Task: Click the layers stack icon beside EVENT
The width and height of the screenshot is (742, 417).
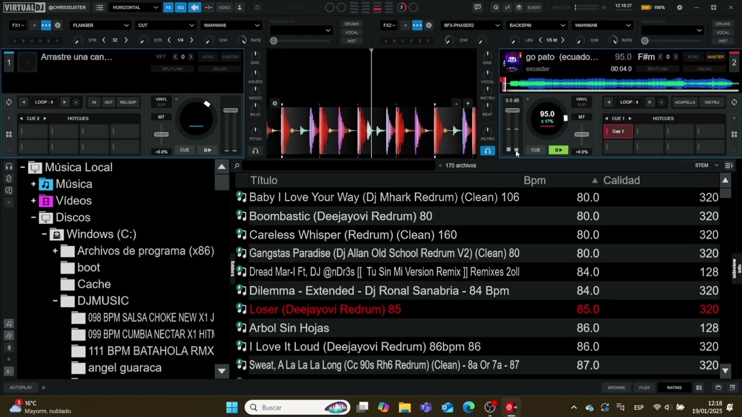Action: [519, 8]
